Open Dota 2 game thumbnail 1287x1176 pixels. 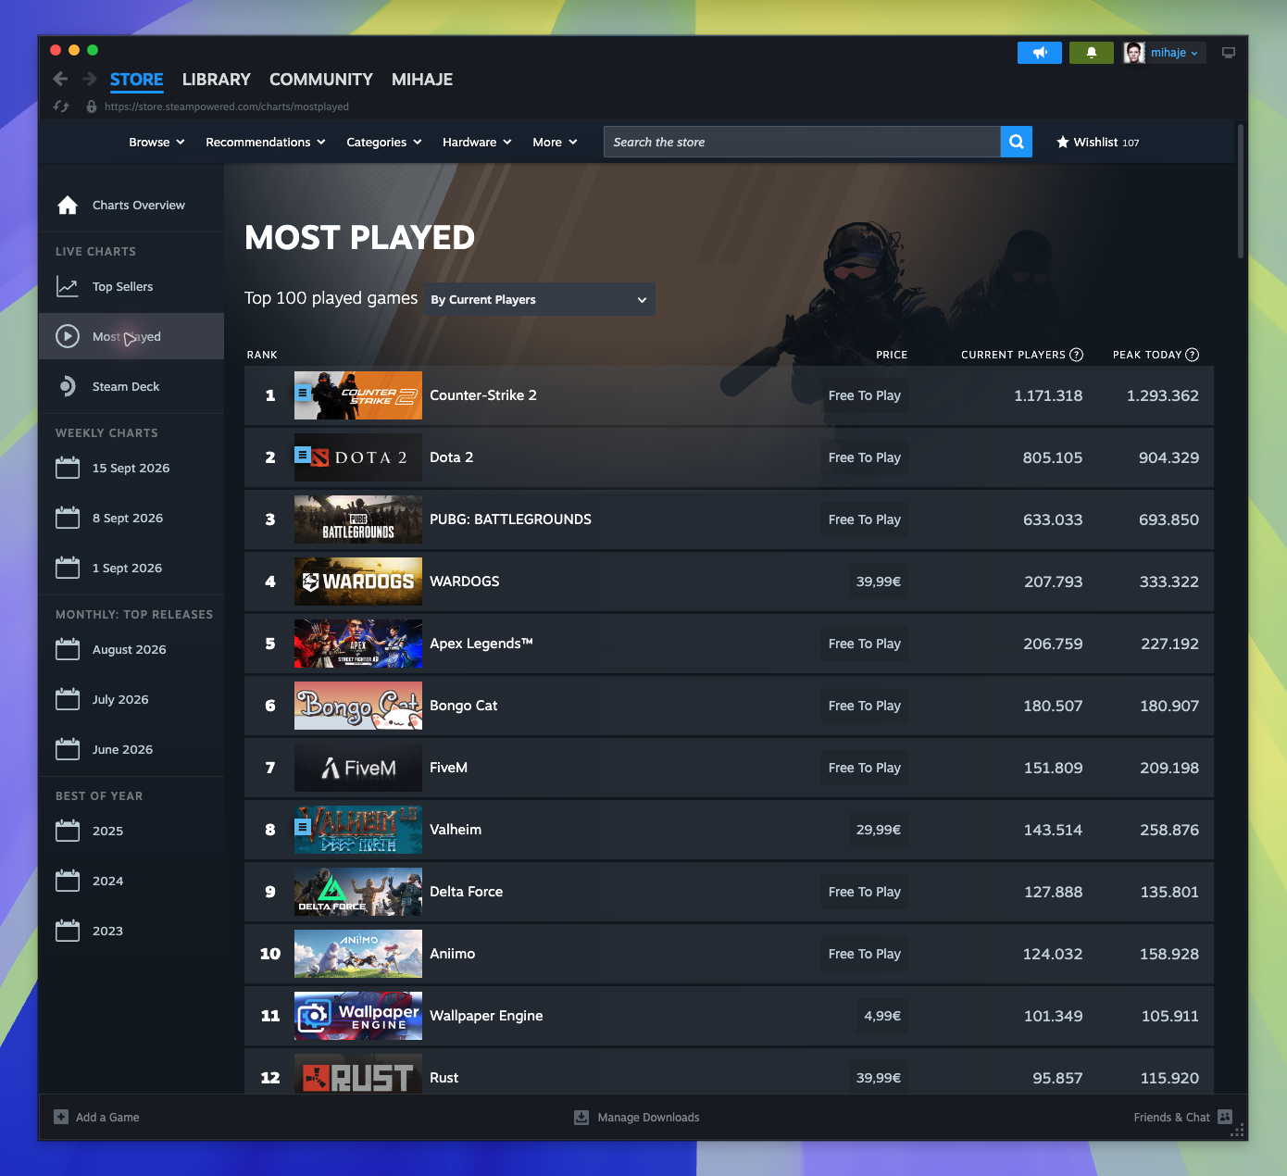tap(358, 457)
